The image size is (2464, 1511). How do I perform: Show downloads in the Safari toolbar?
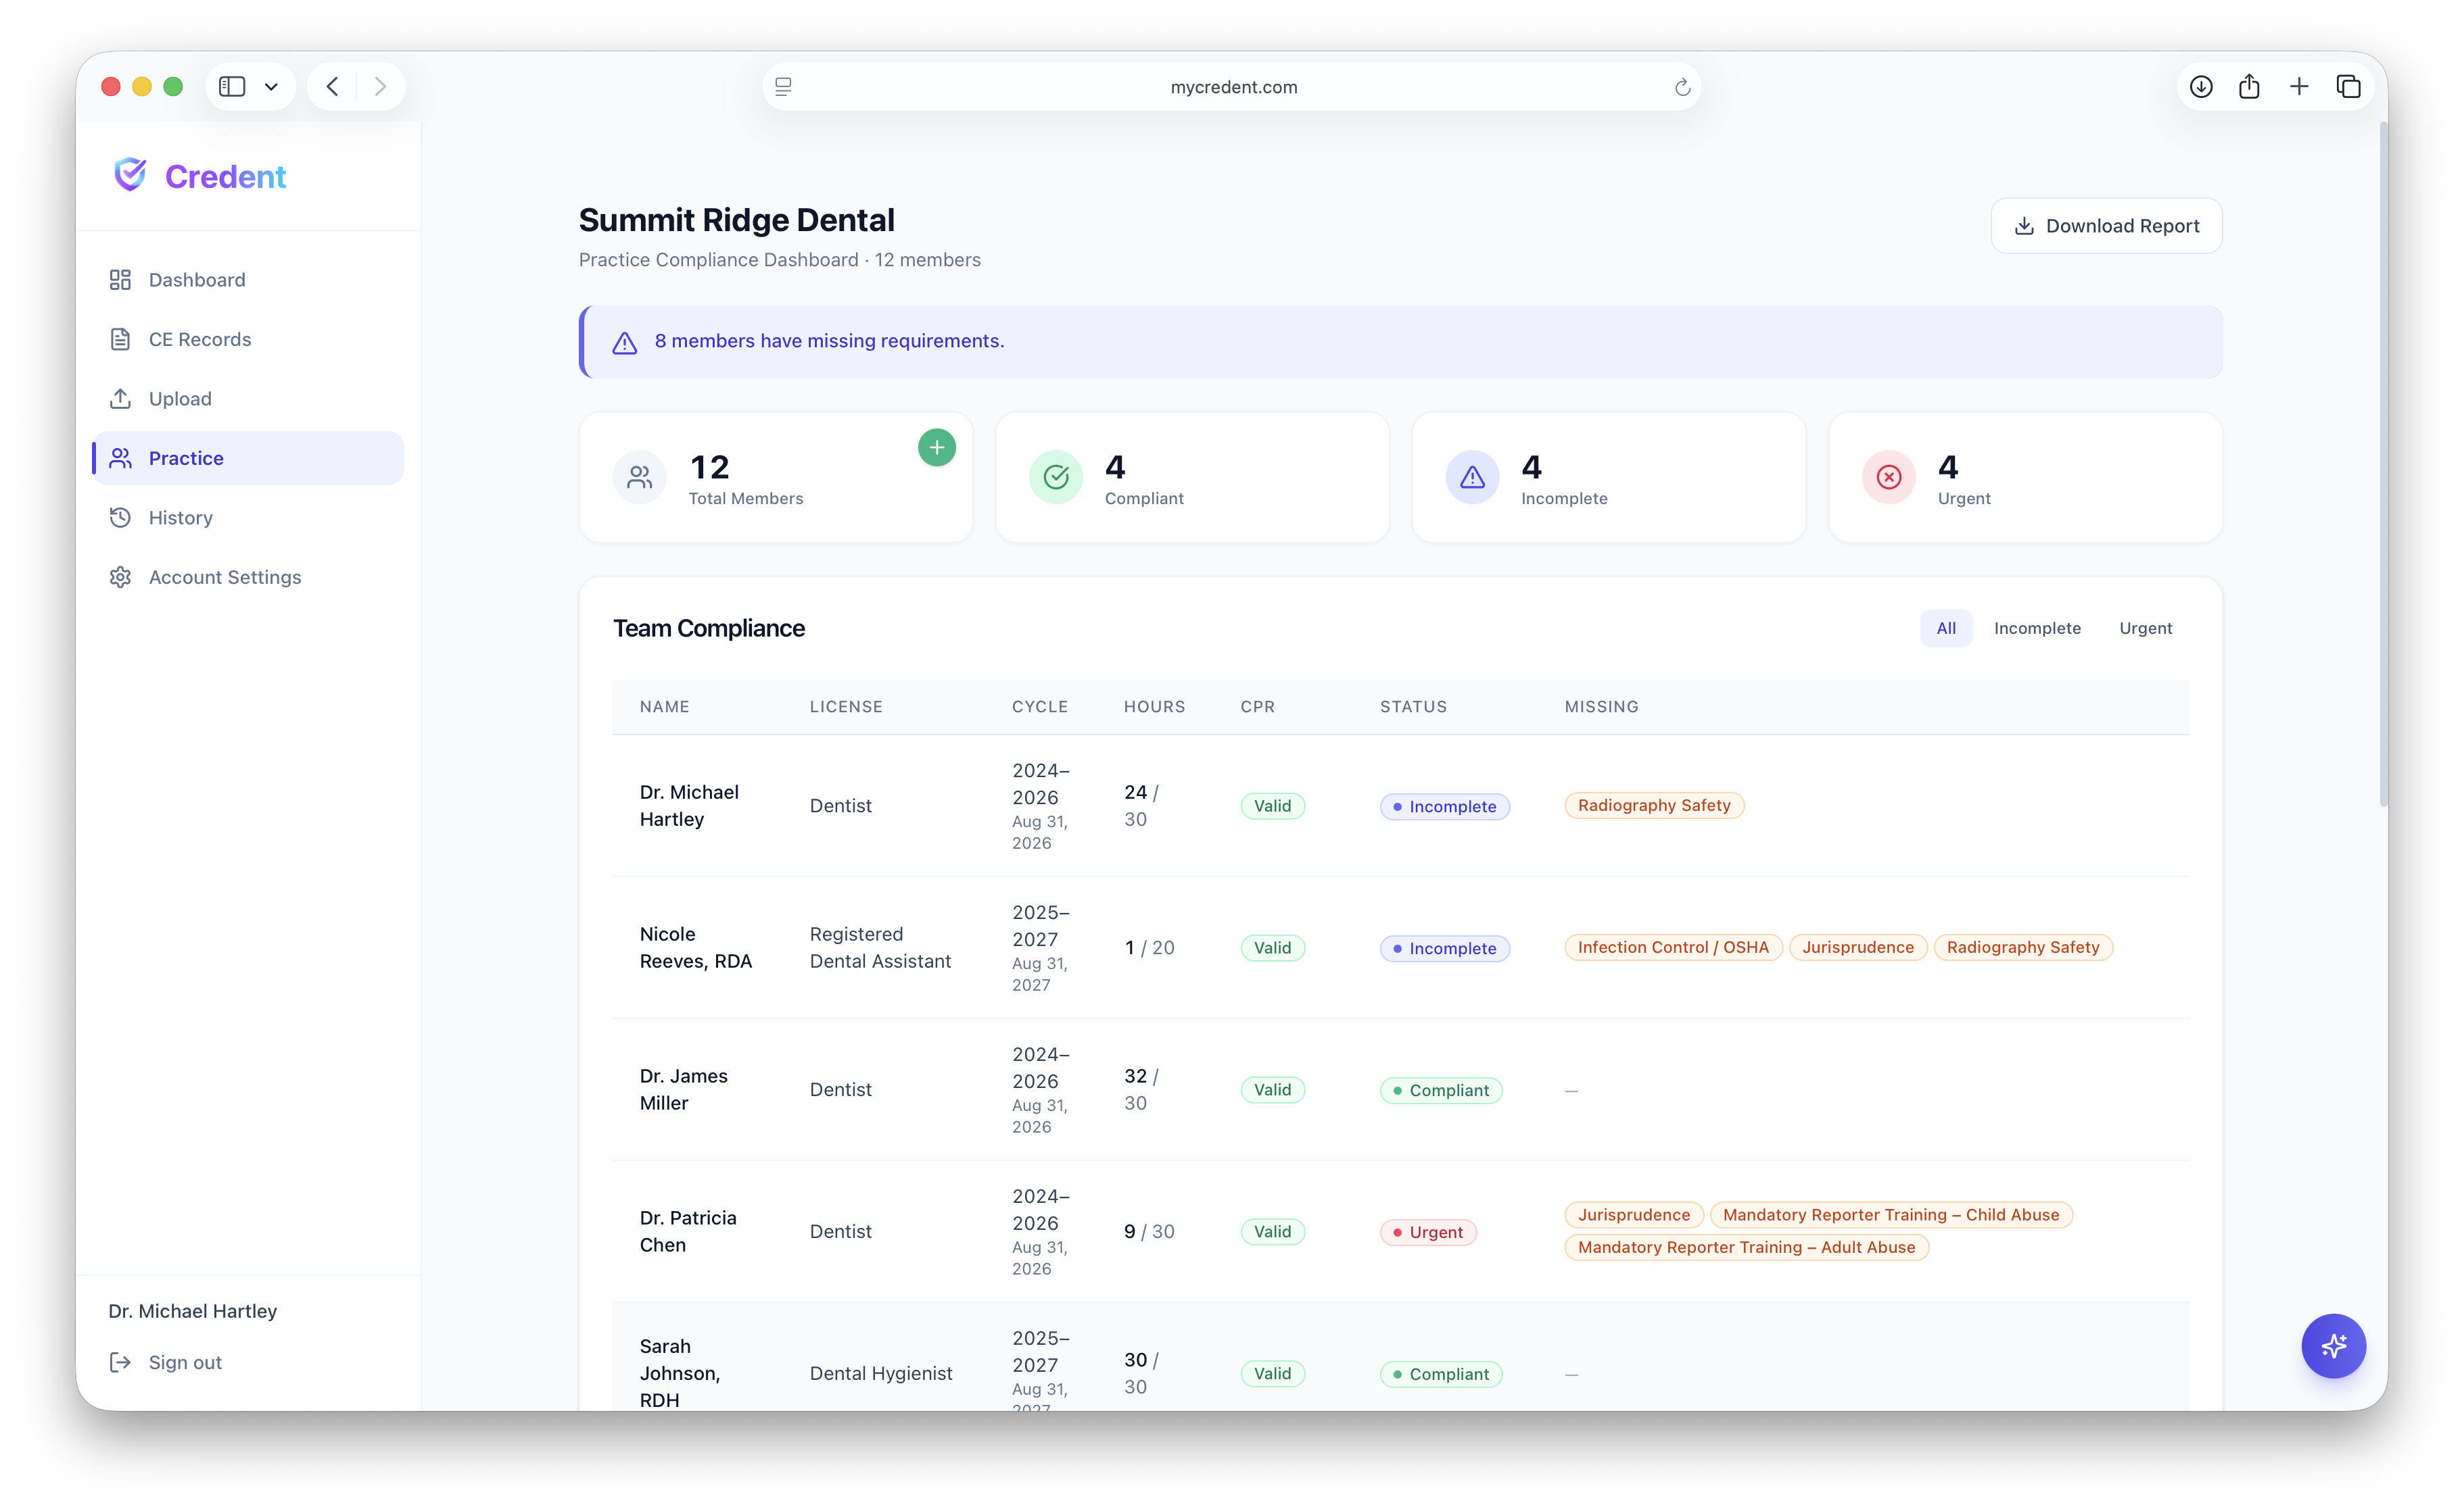tap(2202, 86)
